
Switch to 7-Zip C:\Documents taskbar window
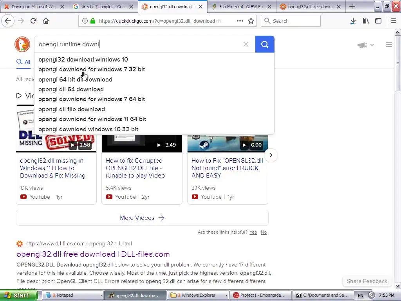click(323, 296)
